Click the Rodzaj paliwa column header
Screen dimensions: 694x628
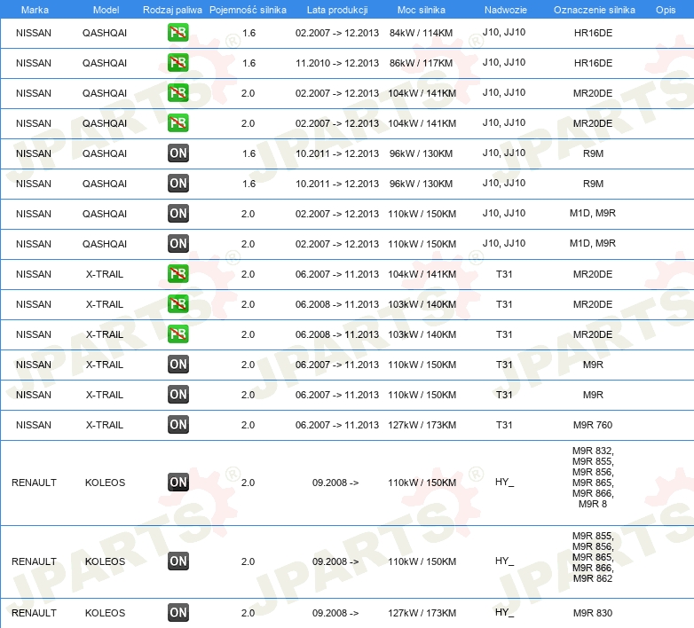coord(172,10)
